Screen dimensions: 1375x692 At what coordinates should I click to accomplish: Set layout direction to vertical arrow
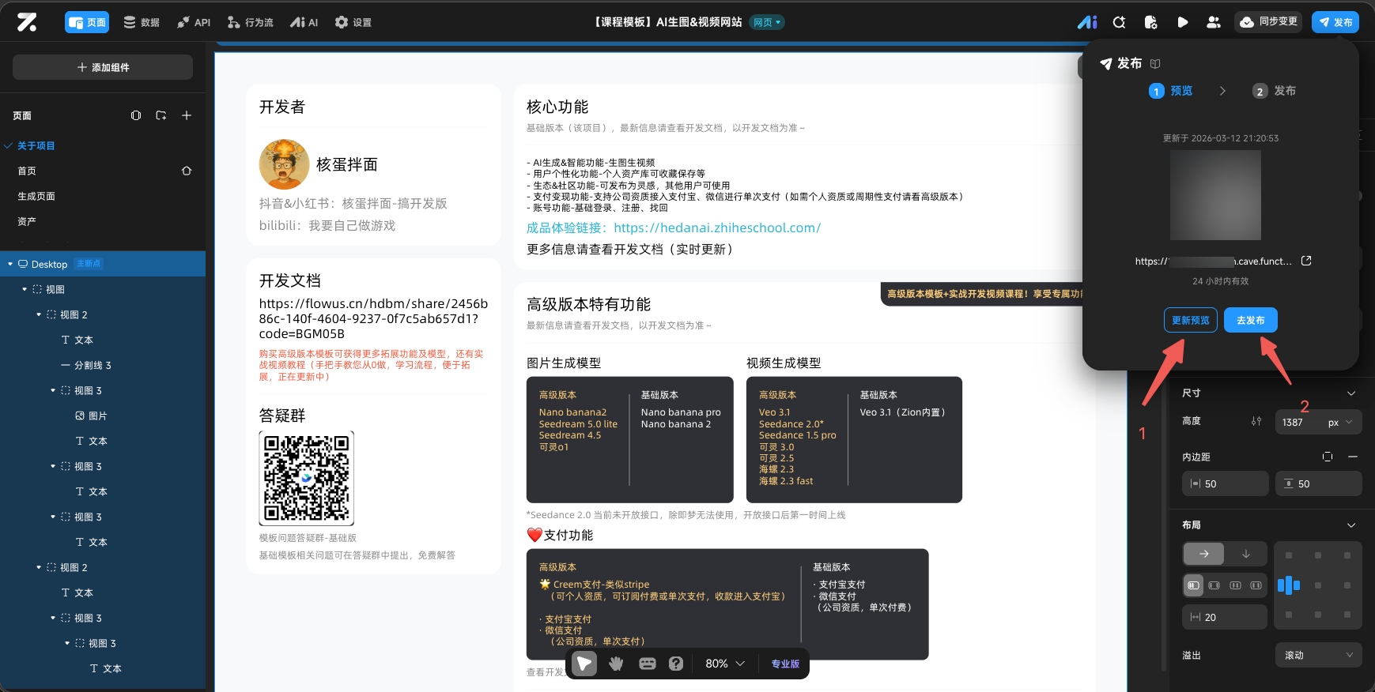1246,554
